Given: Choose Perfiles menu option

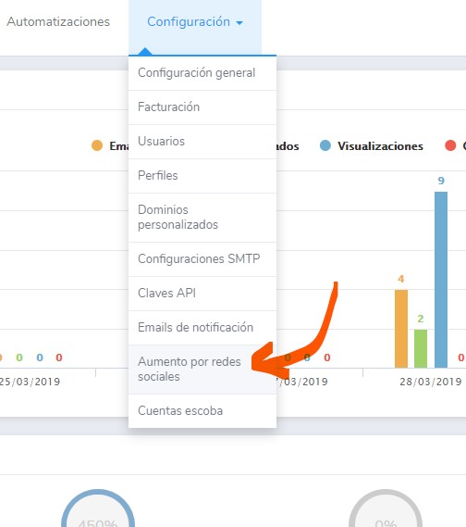Looking at the screenshot, I should 202,176.
